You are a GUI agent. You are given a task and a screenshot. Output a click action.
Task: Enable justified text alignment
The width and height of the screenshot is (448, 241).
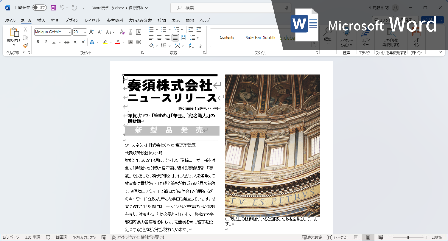coord(175,39)
